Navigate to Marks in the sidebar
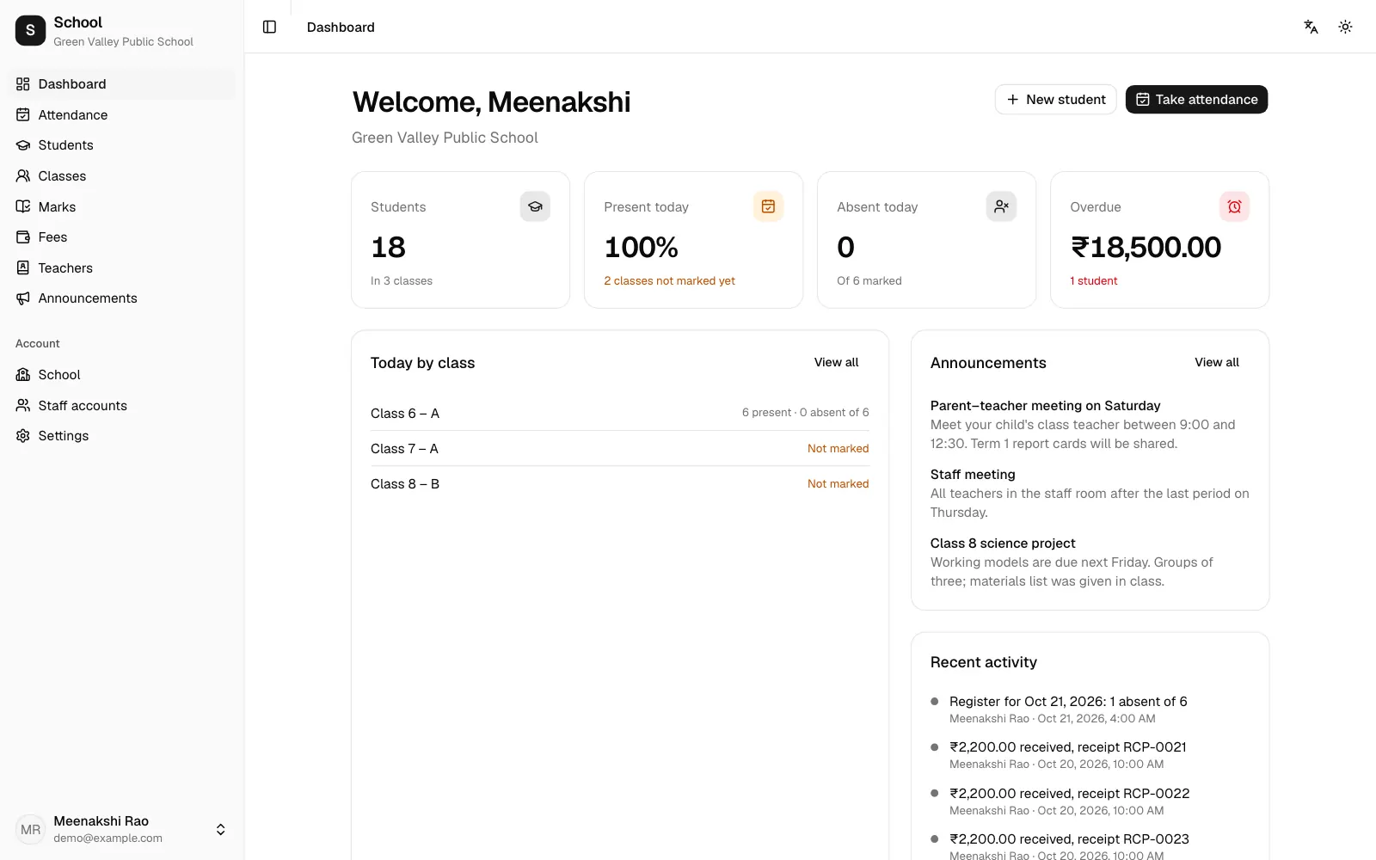Viewport: 1376px width, 860px height. click(122, 206)
